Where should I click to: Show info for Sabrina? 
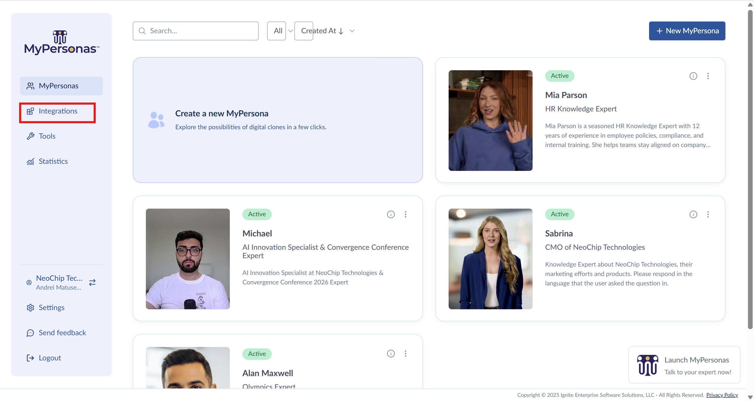[x=693, y=214]
